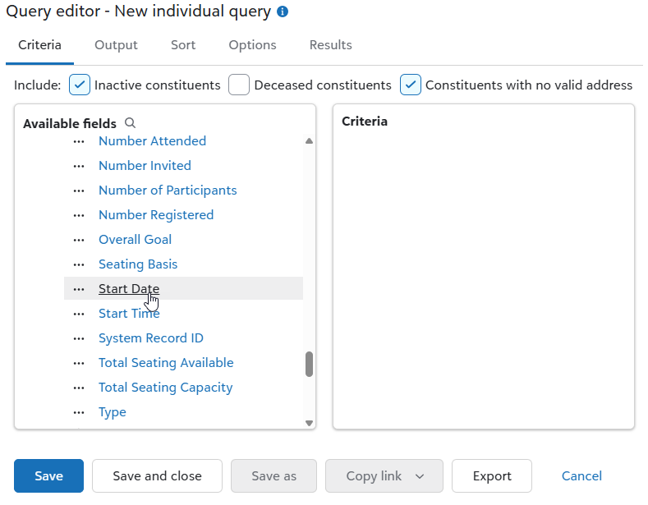Uncheck Constituents with no valid address
Viewport: 648px width, 505px height.
[411, 85]
